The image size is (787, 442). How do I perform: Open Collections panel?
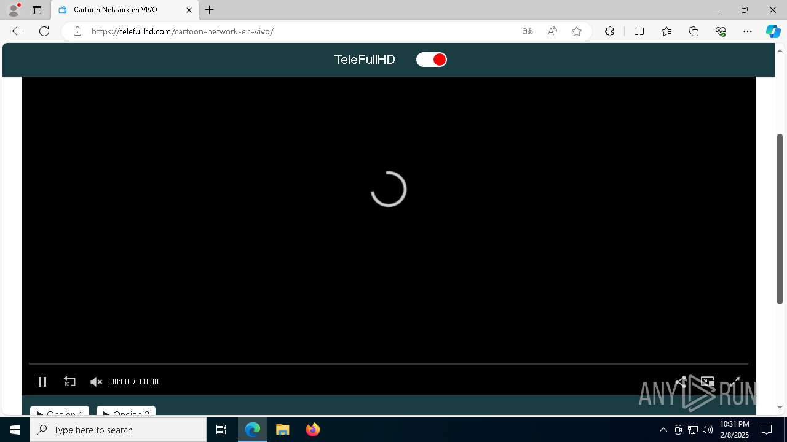[x=694, y=31]
